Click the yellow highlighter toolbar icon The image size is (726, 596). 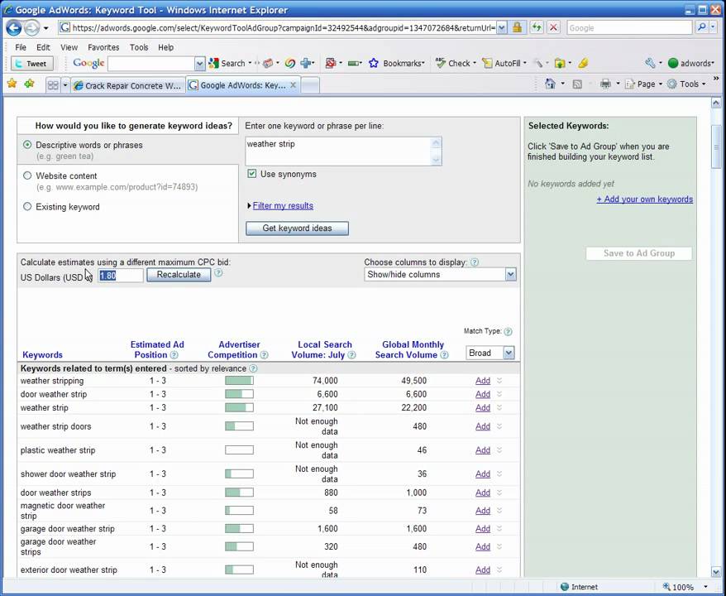[583, 63]
